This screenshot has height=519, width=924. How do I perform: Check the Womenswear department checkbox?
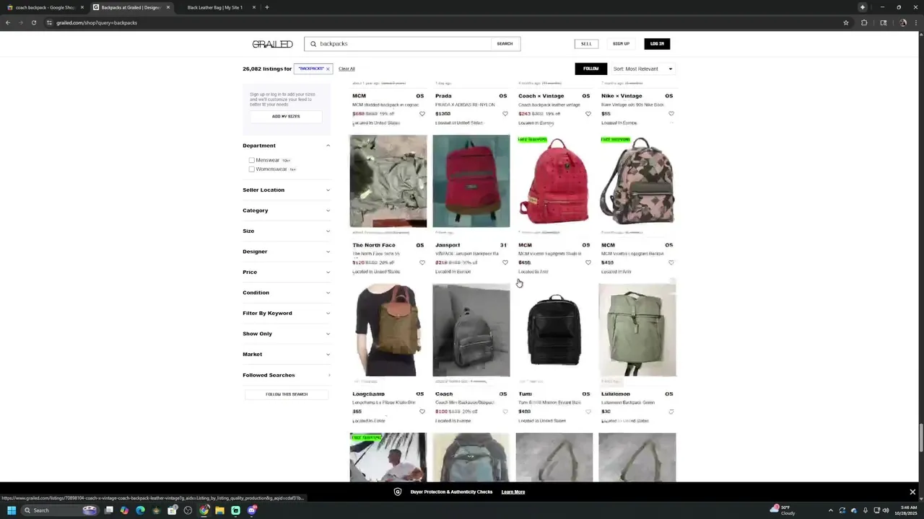pyautogui.click(x=252, y=169)
